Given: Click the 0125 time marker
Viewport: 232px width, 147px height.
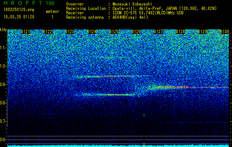Looking at the screenshot, I should (114, 32).
